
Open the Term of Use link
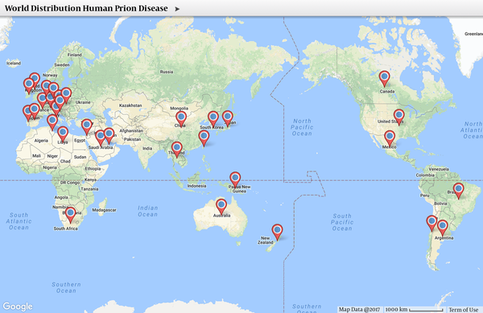point(464,310)
